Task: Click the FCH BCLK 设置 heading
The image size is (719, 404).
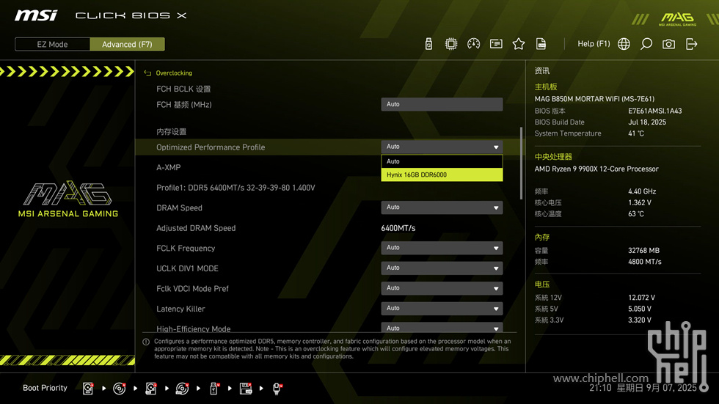Action: [x=183, y=89]
